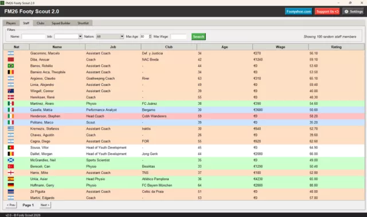The width and height of the screenshot is (367, 217).
Task: Sort by the Club column header
Action: (x=169, y=47)
